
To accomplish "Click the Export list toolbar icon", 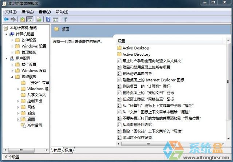I will tap(39, 19).
